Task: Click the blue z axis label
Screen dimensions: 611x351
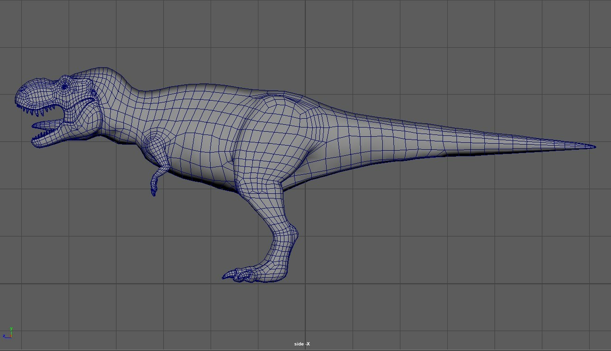Action: click(4, 336)
